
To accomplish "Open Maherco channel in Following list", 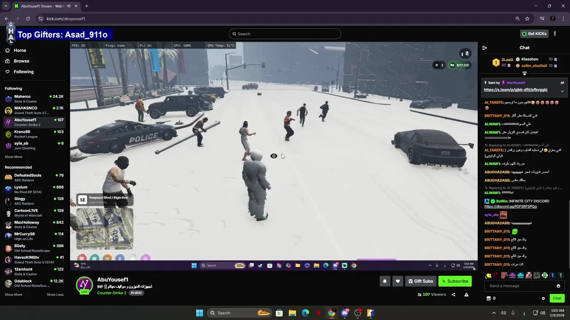I will coord(34,99).
